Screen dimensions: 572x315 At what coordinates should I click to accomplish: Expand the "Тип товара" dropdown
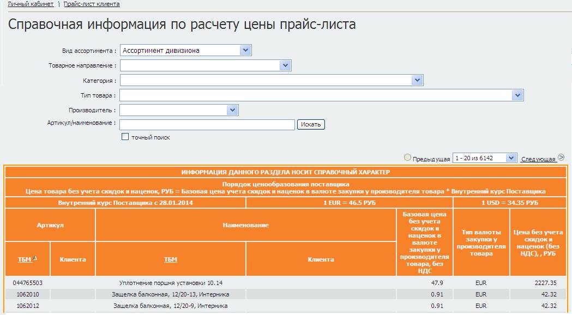(517, 95)
